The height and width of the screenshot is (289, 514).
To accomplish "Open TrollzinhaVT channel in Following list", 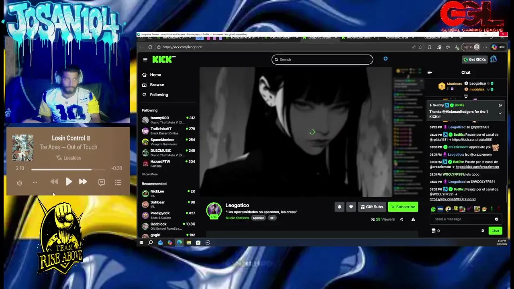I will click(x=169, y=131).
